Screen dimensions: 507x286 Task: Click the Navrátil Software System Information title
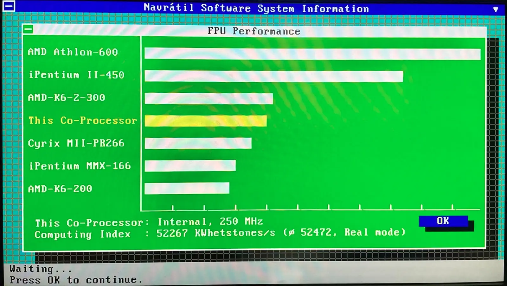(x=256, y=8)
